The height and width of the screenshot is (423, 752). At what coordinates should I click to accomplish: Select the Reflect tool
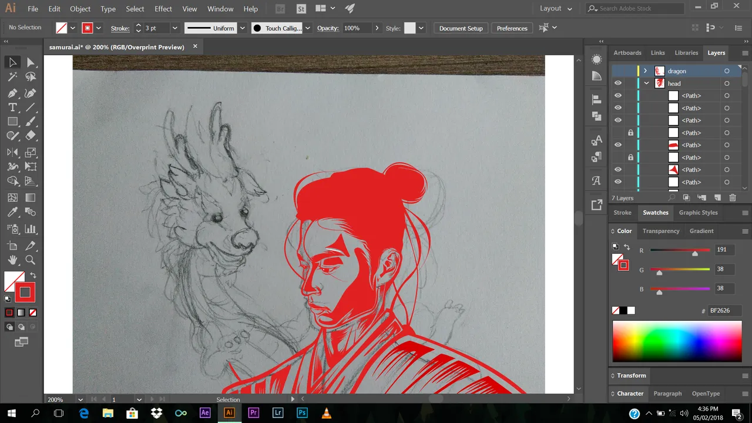pos(12,153)
